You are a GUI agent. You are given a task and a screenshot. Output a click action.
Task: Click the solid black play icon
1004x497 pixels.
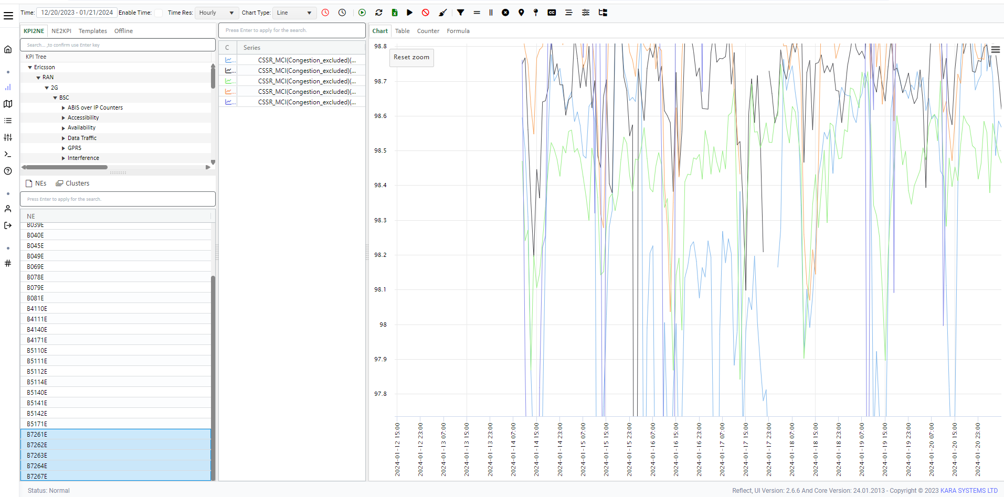coord(410,13)
